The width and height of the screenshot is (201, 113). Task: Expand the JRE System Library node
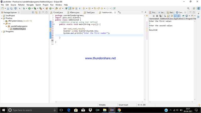click(x=4, y=21)
